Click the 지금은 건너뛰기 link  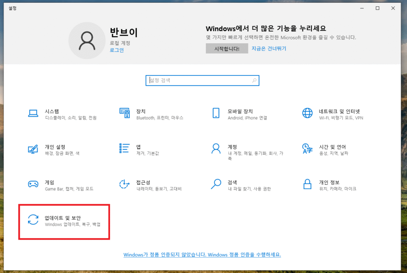(x=269, y=48)
